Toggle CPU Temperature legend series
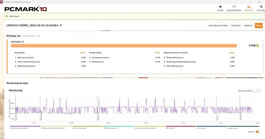The image size is (265, 139). pos(119,127)
